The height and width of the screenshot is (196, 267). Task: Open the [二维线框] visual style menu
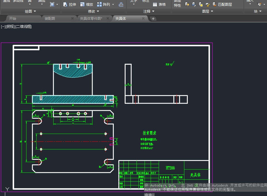coord(23,27)
